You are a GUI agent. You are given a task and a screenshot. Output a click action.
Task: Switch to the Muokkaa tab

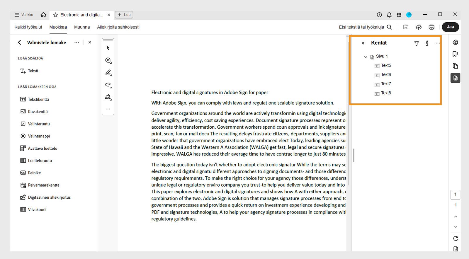click(x=58, y=27)
